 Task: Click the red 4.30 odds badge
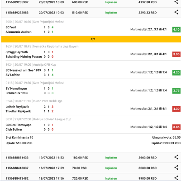(176, 109)
